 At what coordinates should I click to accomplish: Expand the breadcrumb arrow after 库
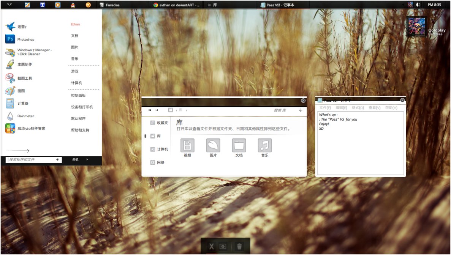(187, 110)
